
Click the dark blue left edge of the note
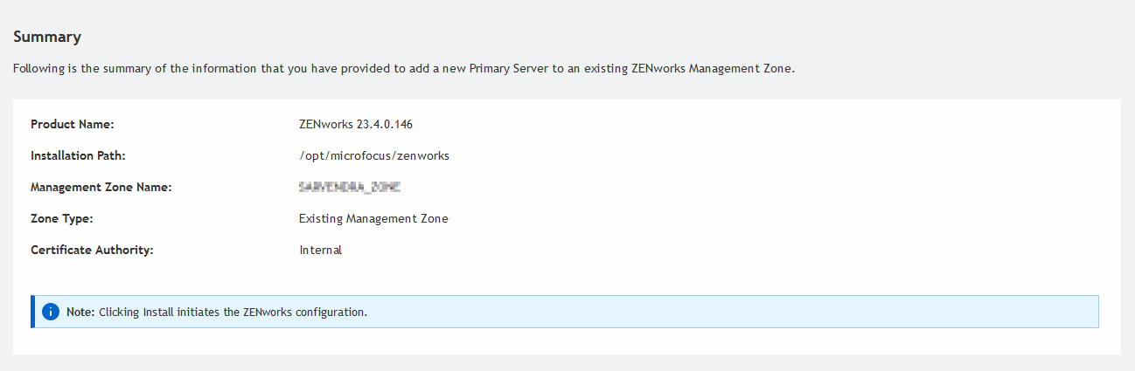click(33, 312)
